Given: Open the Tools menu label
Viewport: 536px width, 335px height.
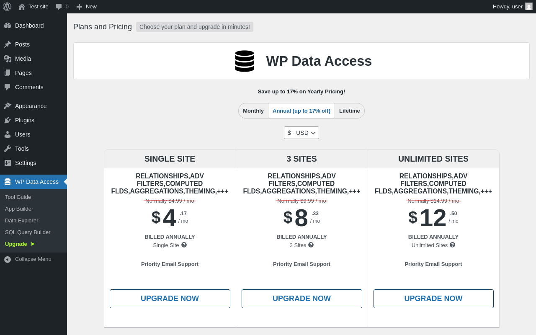Looking at the screenshot, I should click(22, 149).
